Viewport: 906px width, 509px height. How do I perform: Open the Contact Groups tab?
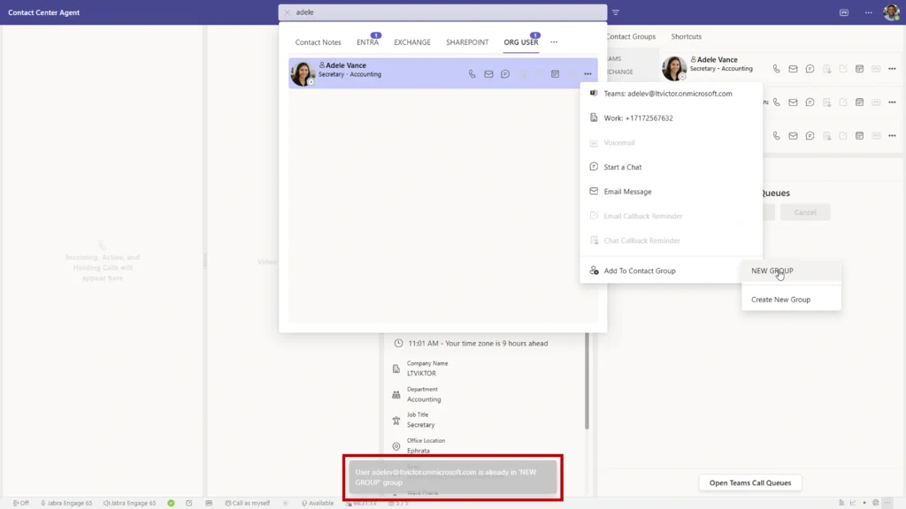click(631, 36)
